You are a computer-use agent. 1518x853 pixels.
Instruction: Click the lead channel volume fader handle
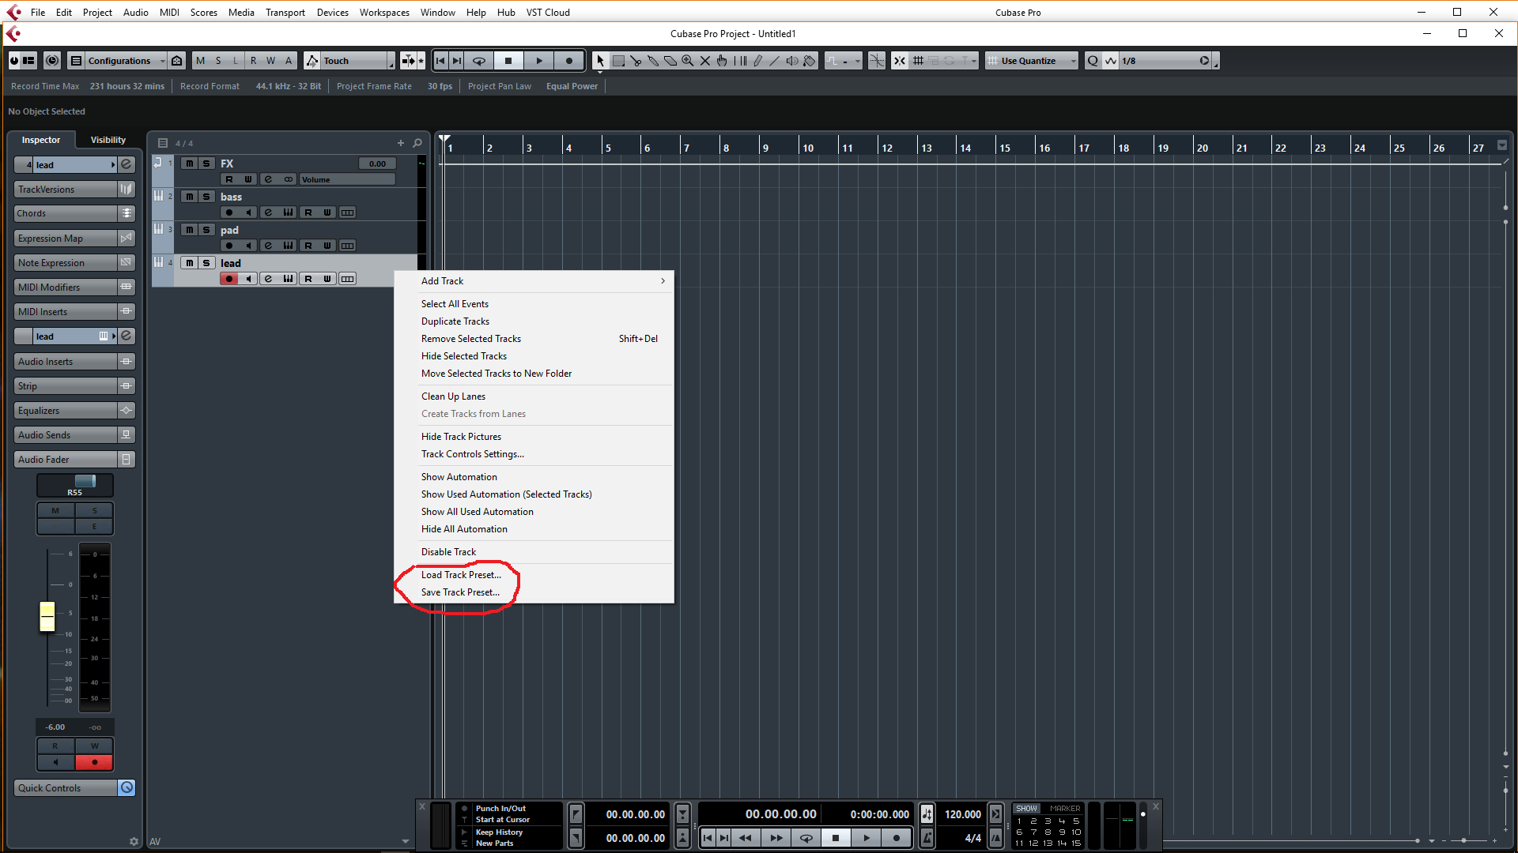pyautogui.click(x=47, y=616)
